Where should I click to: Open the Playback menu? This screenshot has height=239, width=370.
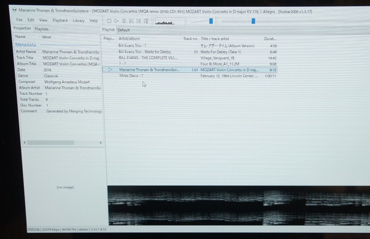pyautogui.click(x=60, y=21)
